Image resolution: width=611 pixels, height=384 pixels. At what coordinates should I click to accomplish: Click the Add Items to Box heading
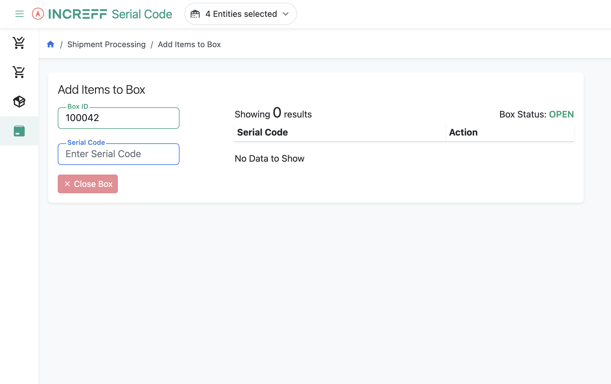pos(102,90)
